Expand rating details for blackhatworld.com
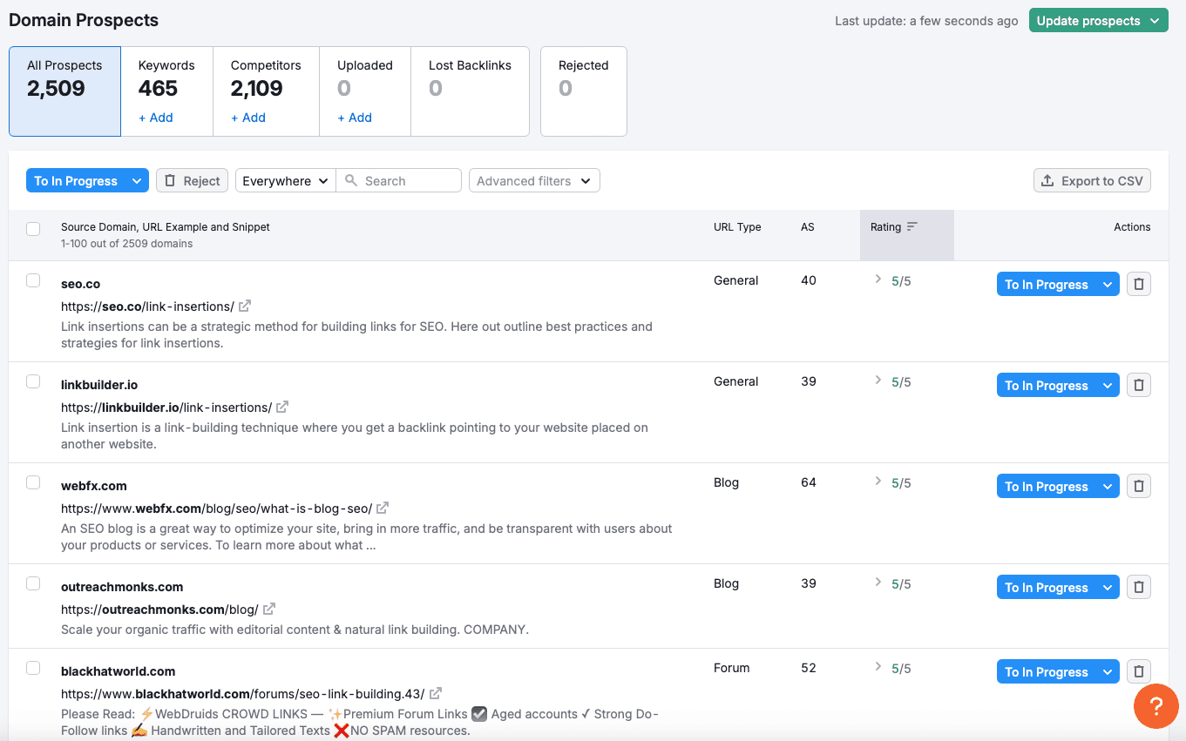The image size is (1186, 741). point(878,667)
